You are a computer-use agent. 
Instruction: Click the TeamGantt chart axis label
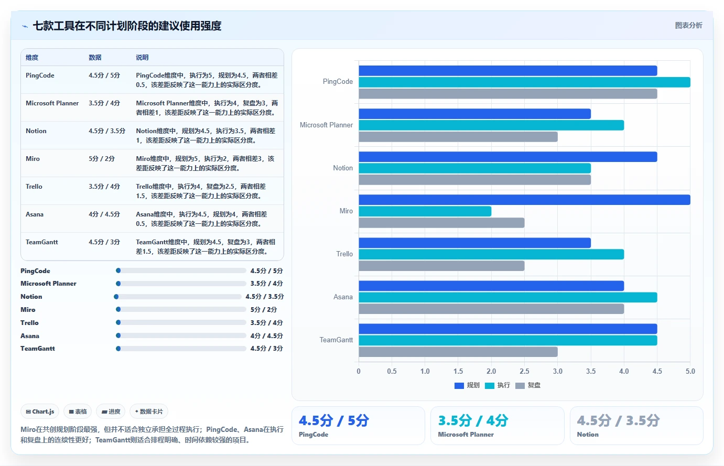coord(336,340)
